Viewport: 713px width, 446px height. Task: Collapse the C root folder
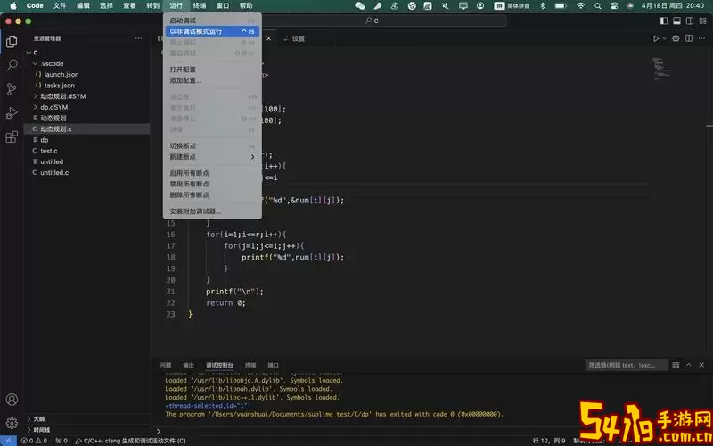[29, 53]
